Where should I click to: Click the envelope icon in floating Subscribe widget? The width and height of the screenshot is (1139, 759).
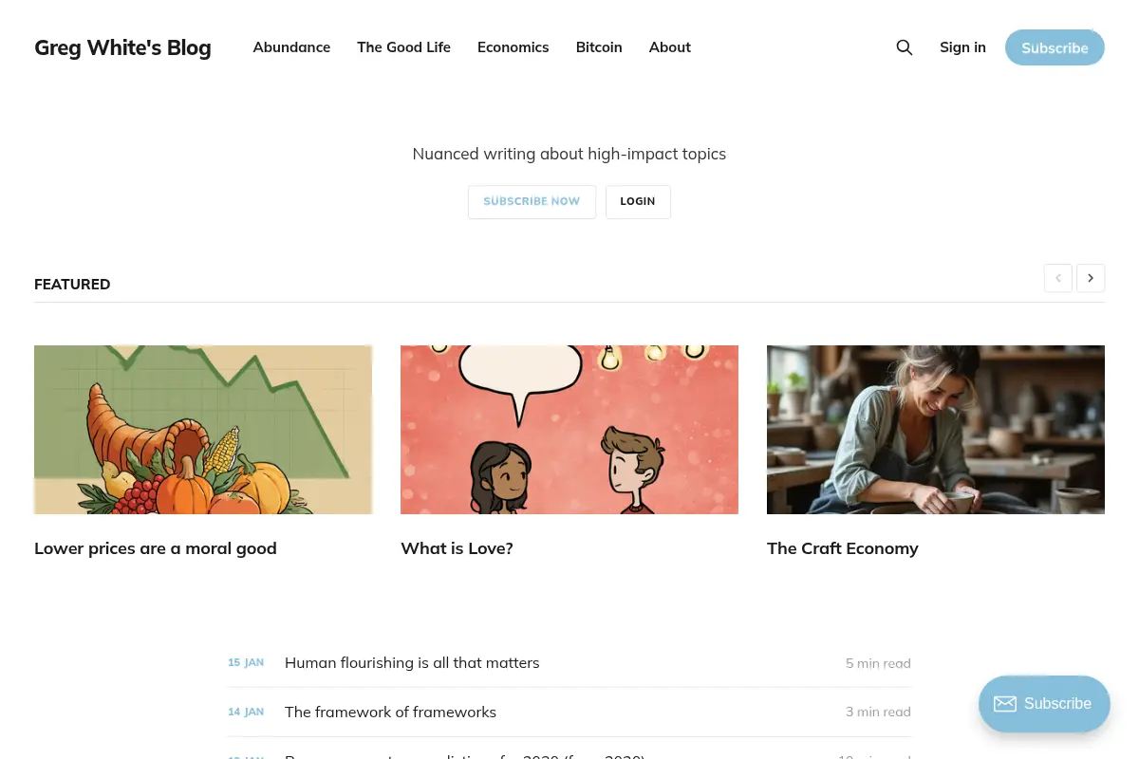point(1005,704)
